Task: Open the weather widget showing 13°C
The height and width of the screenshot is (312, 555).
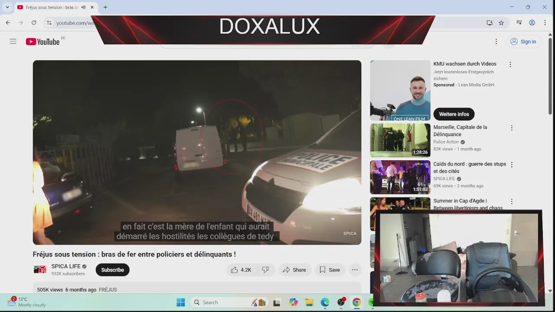Action: click(27, 302)
